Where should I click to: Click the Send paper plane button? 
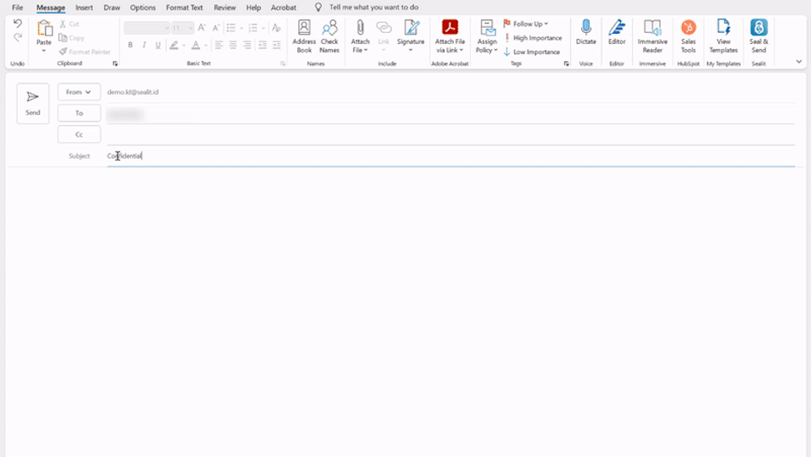coord(33,103)
